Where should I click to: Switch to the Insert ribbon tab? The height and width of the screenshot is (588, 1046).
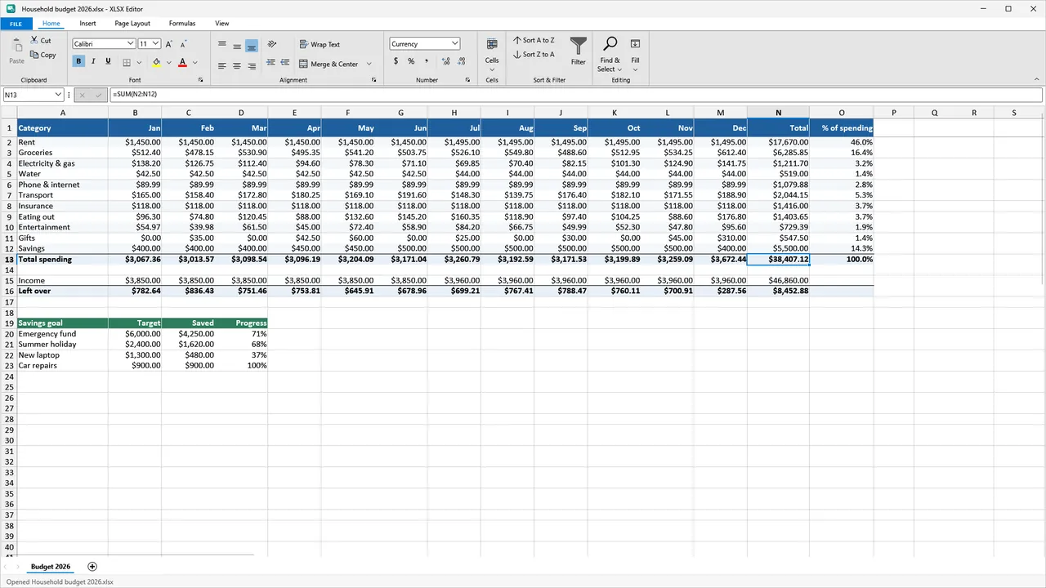coord(87,24)
